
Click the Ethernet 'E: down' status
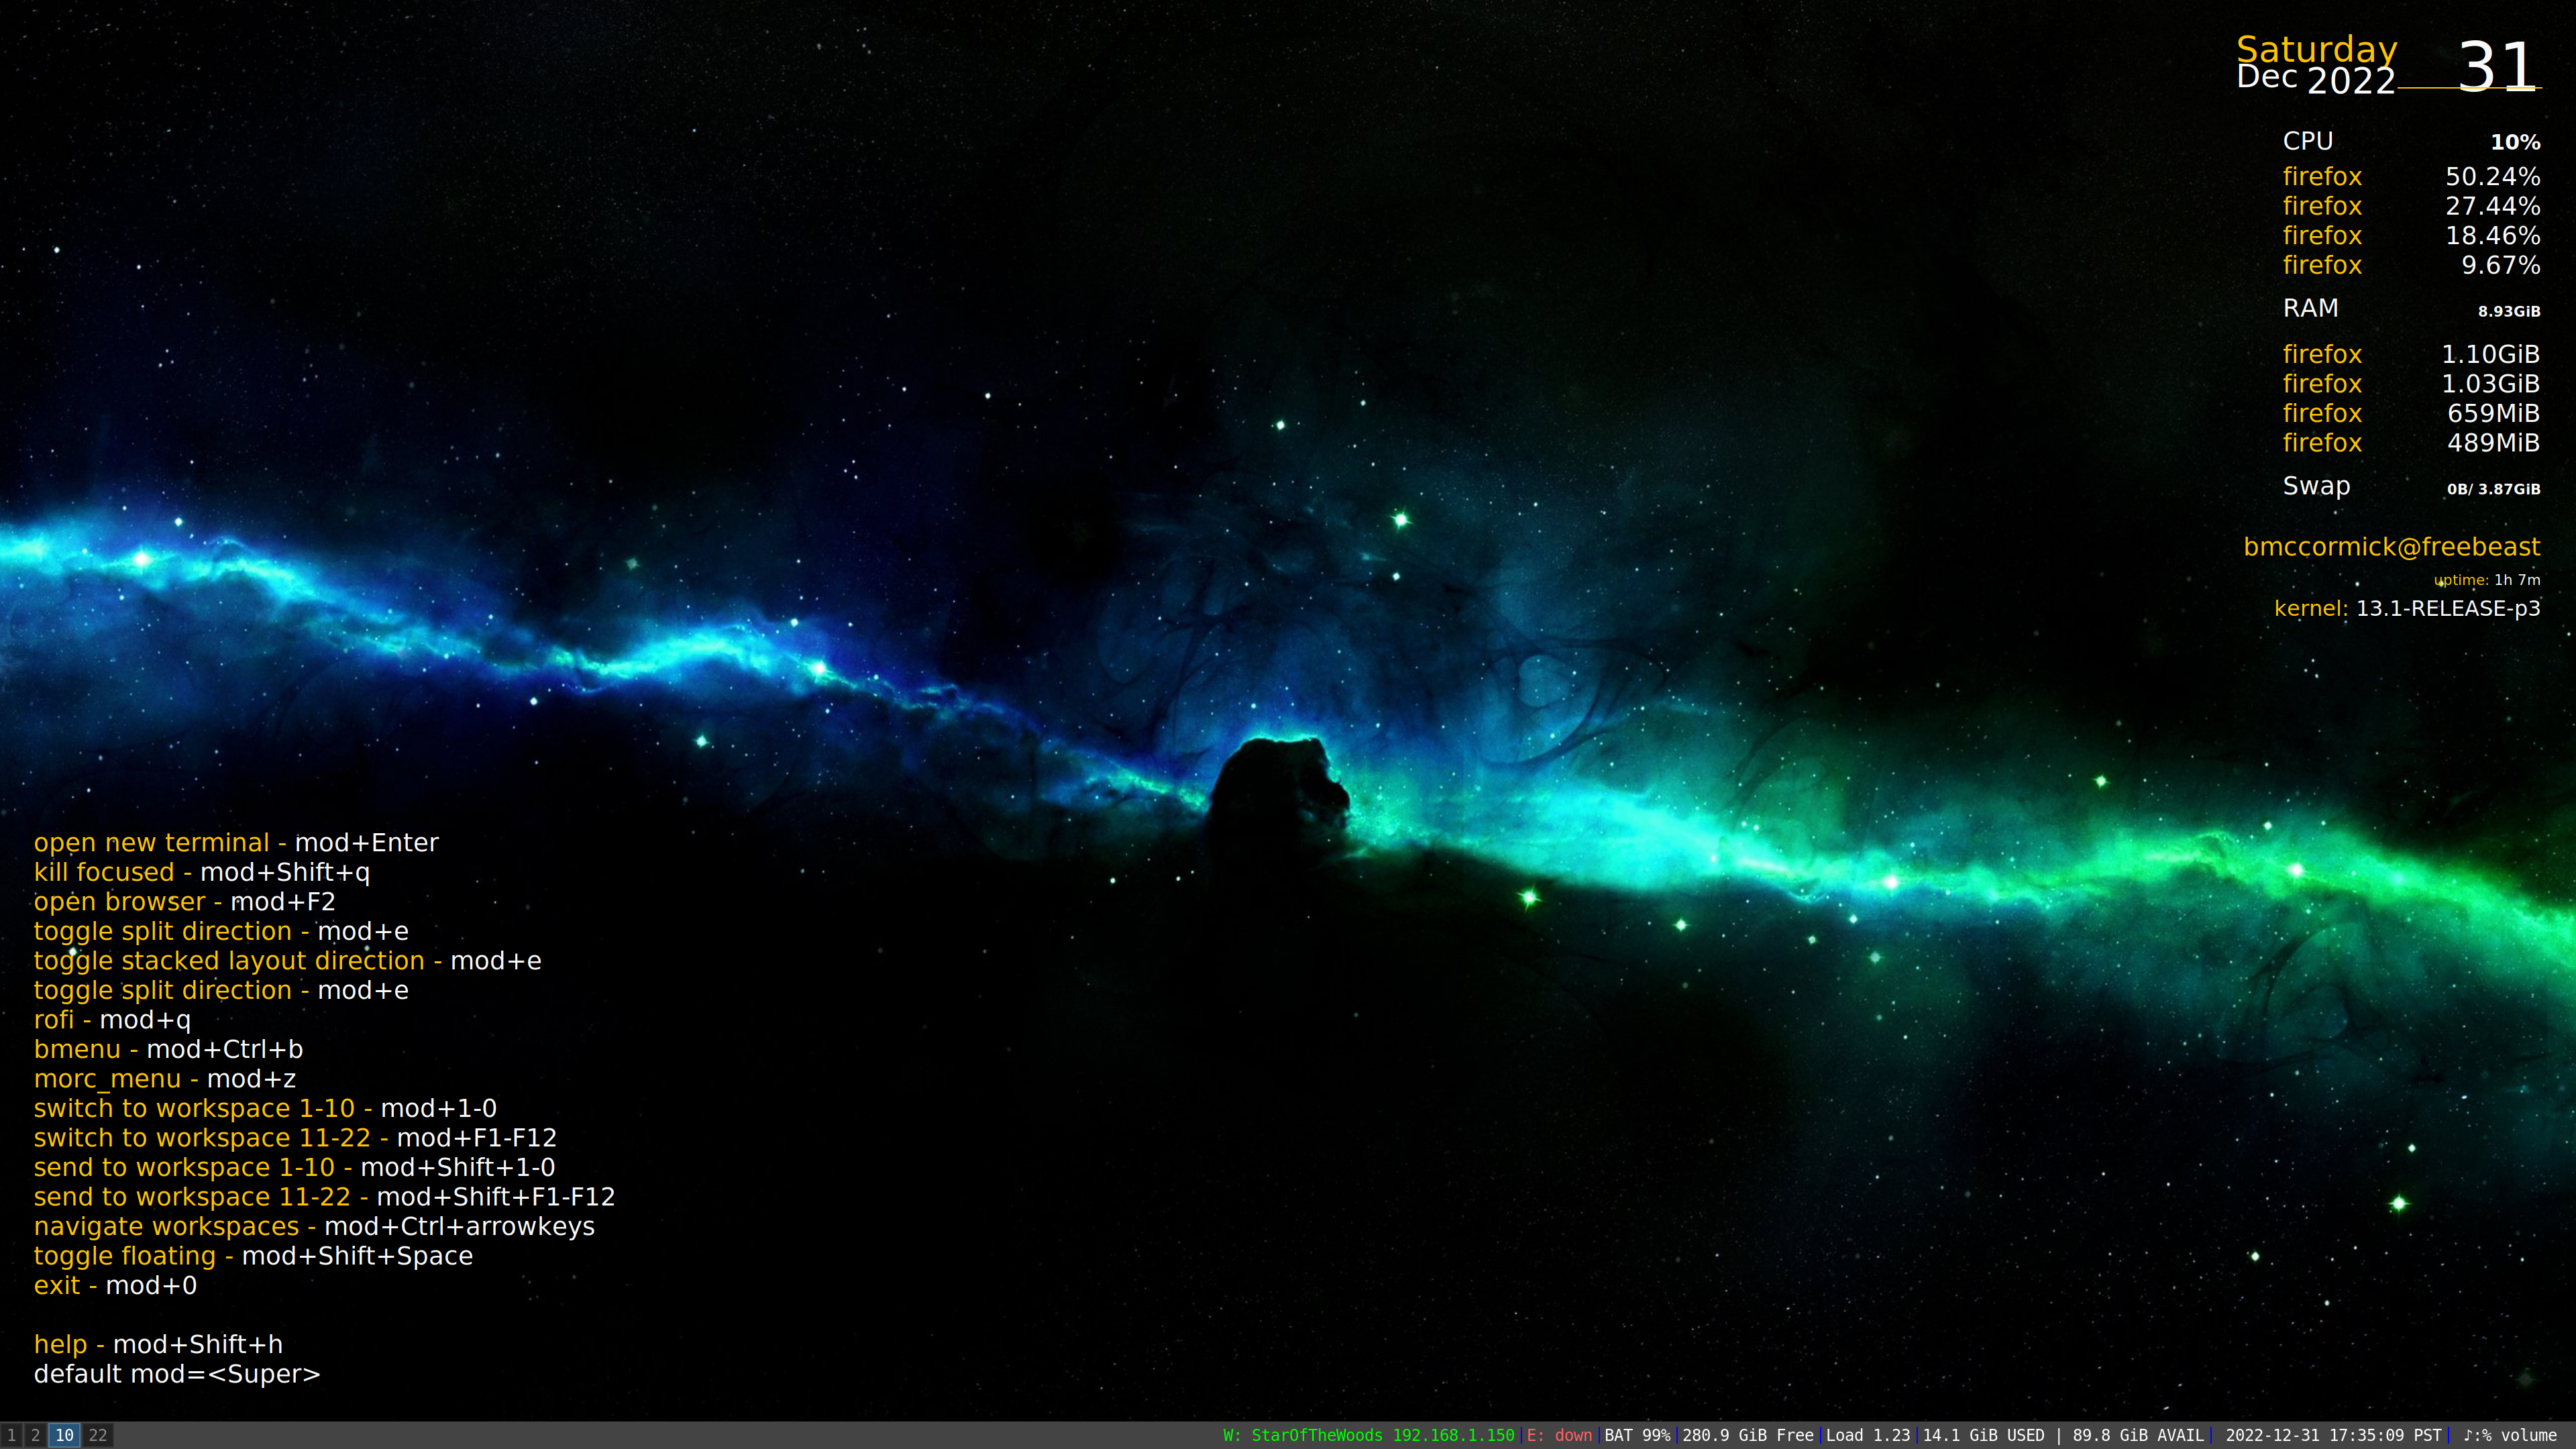(x=1559, y=1435)
